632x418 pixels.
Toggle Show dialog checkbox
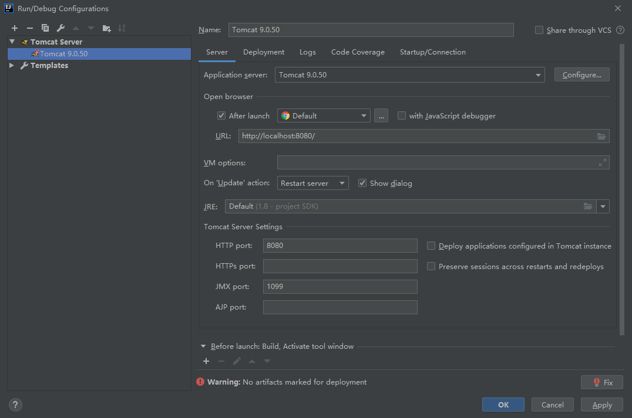362,183
